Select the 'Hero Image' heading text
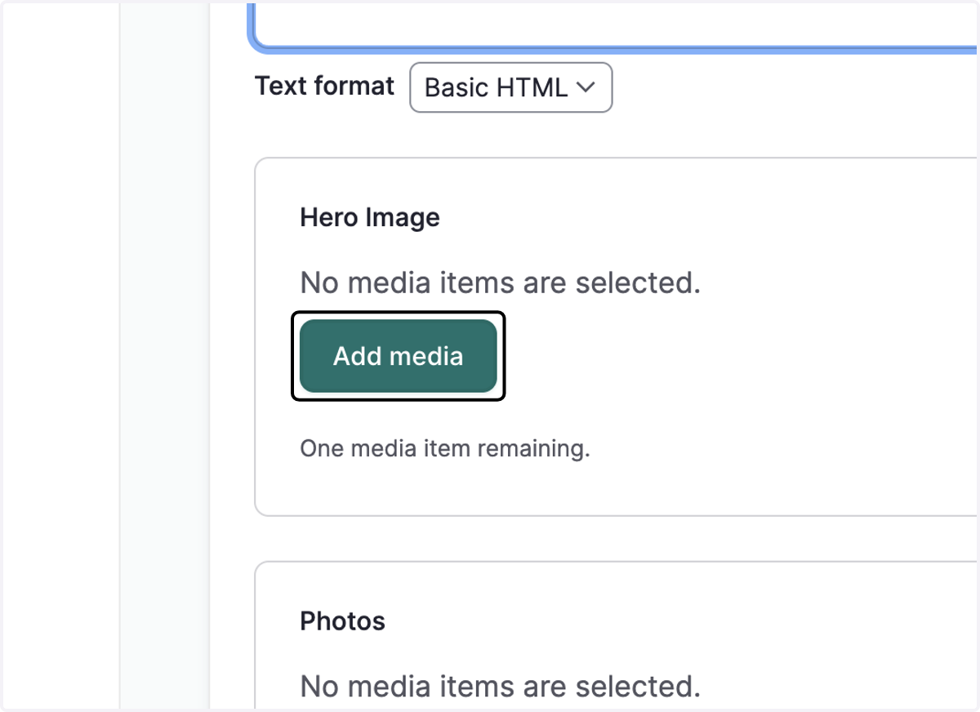The height and width of the screenshot is (712, 980). [370, 217]
